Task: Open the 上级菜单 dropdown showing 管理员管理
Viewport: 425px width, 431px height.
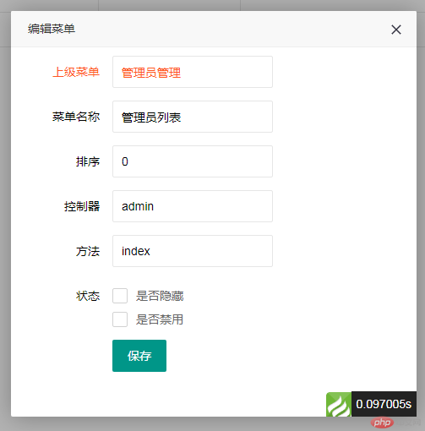Action: pyautogui.click(x=193, y=72)
